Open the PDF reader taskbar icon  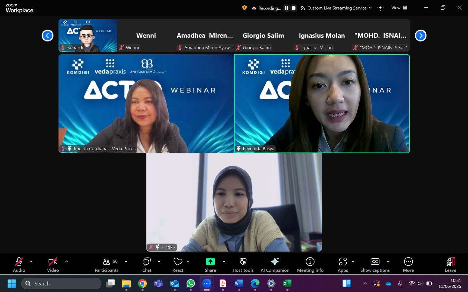[x=223, y=284]
